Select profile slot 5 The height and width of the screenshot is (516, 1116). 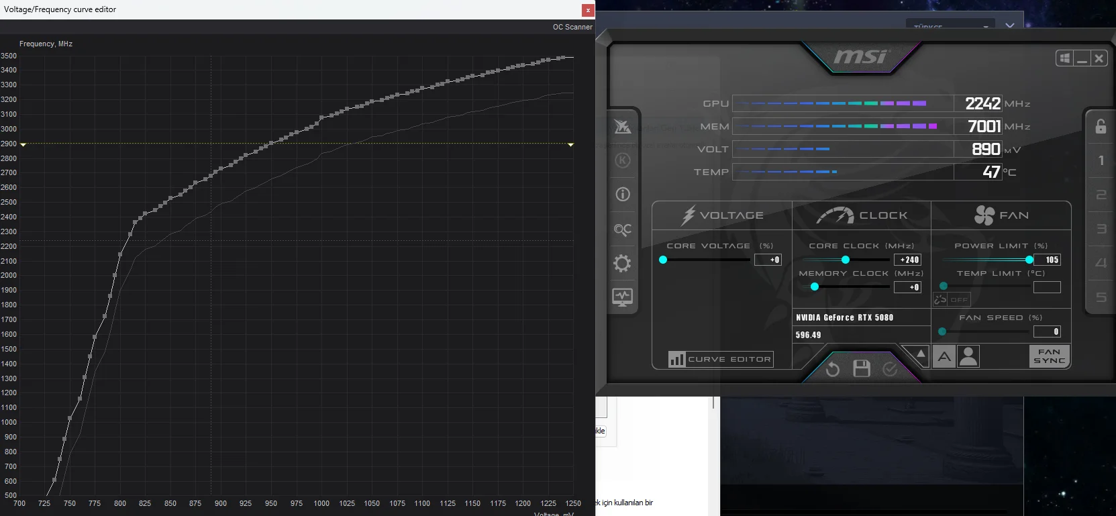1101,297
